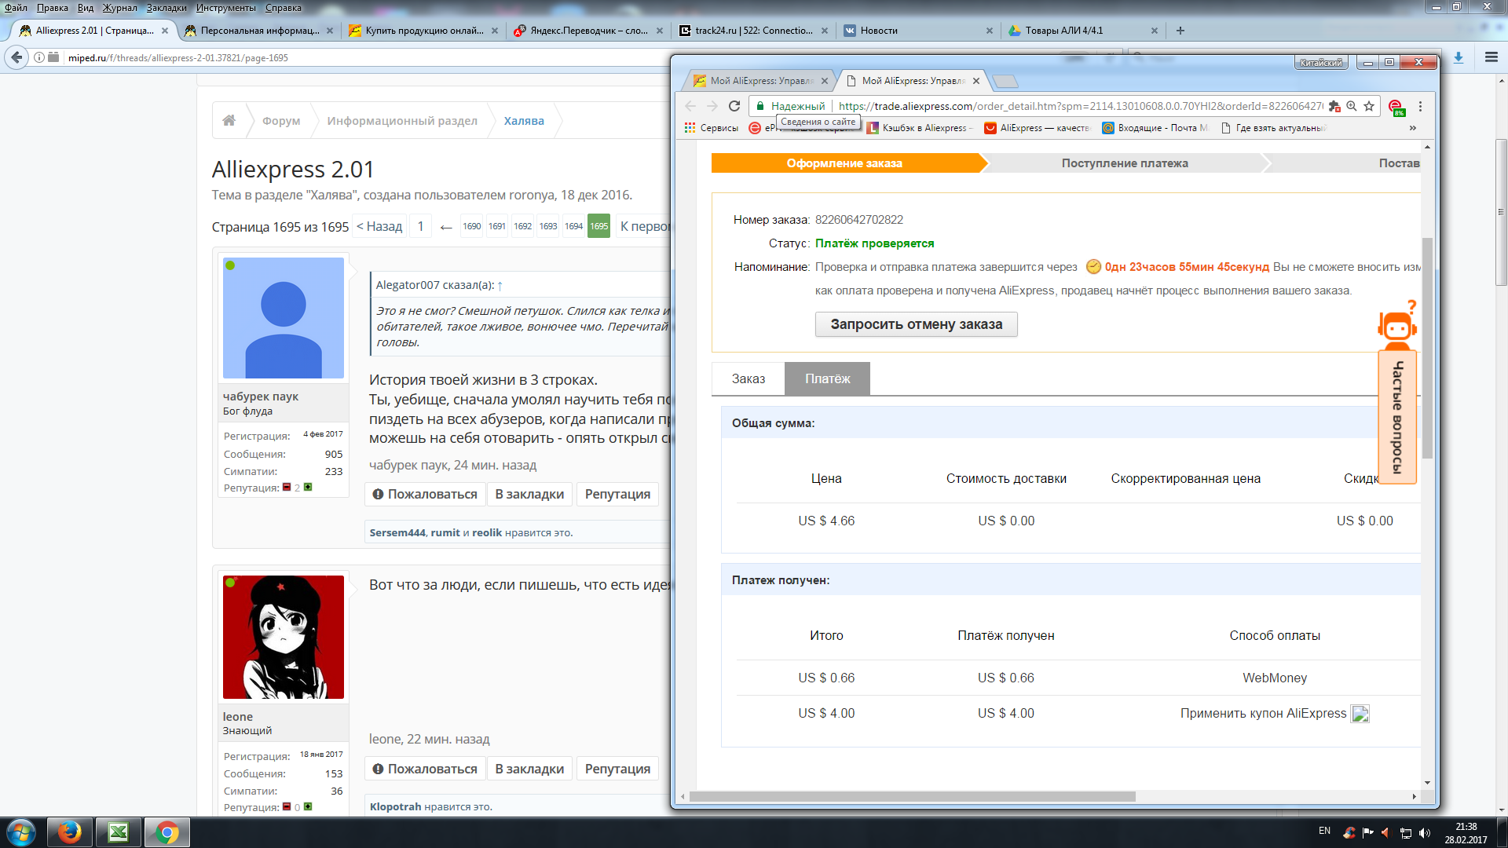Close second Мой AliExpress Chrome tab
The height and width of the screenshot is (848, 1508).
(x=976, y=81)
